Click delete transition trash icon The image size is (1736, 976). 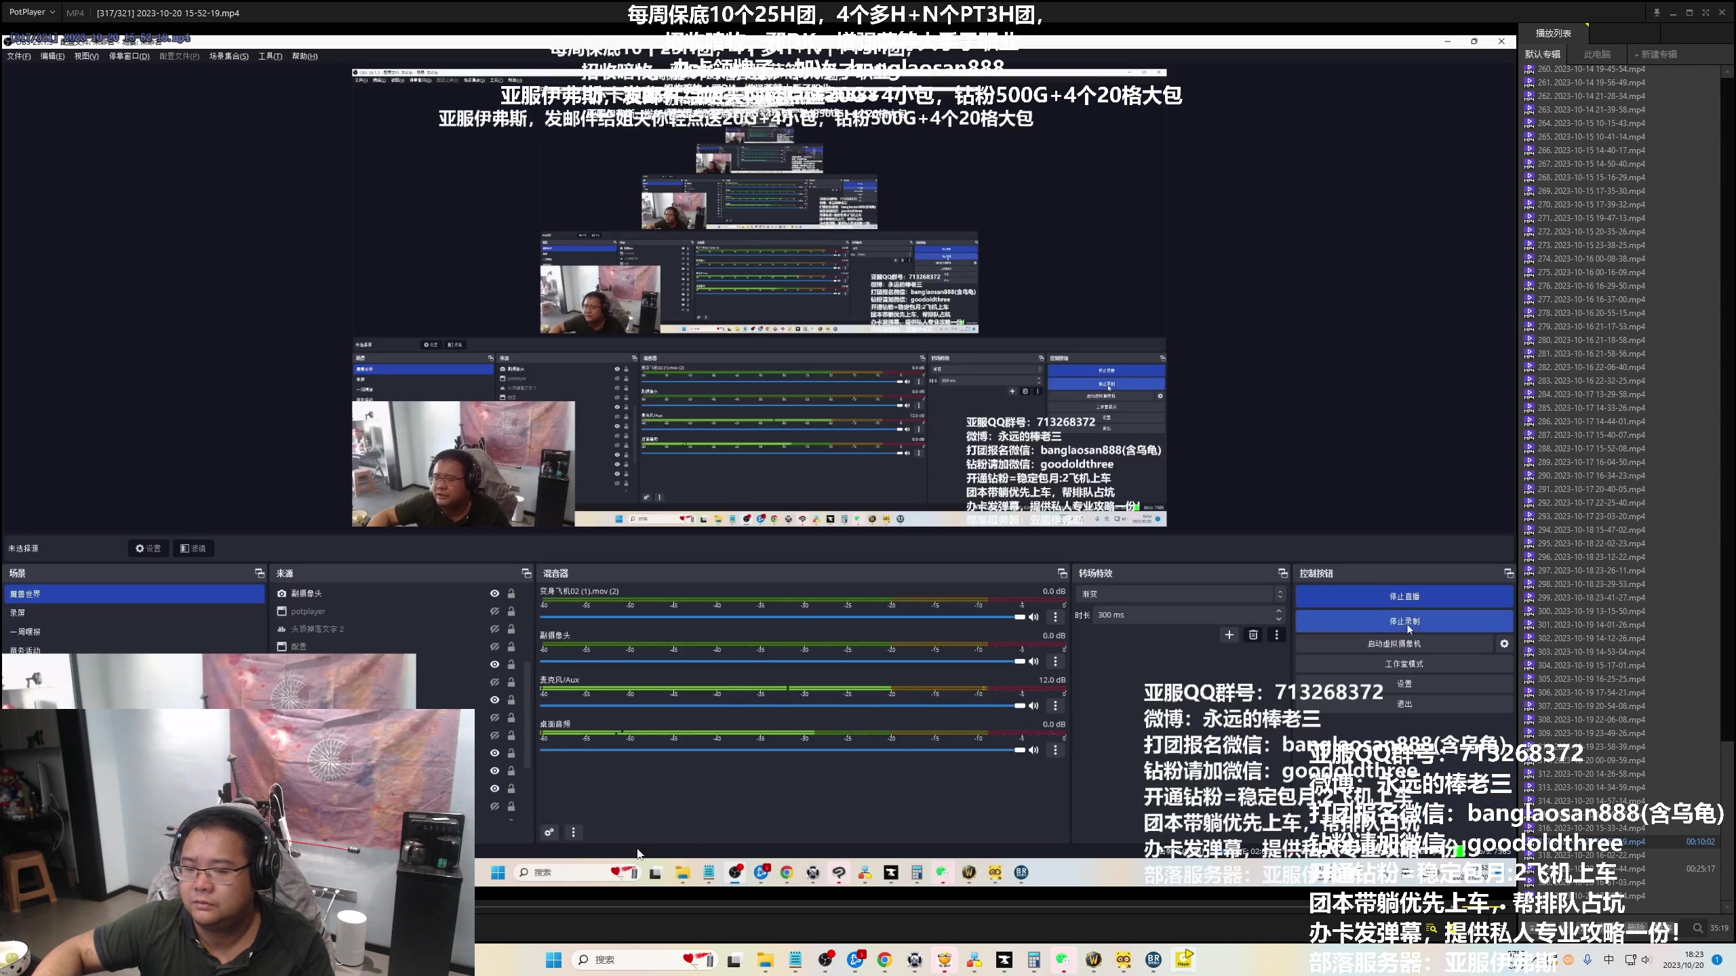click(x=1253, y=635)
